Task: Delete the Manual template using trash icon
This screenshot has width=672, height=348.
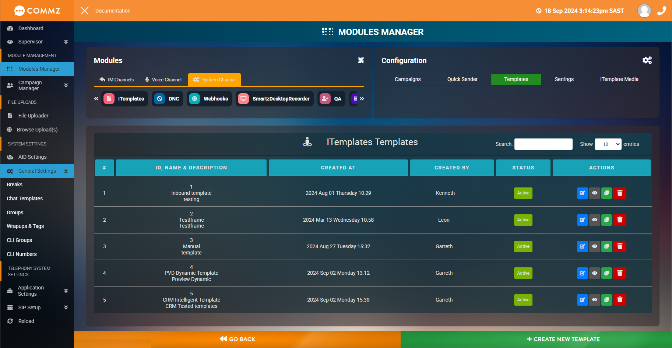Action: pos(620,246)
